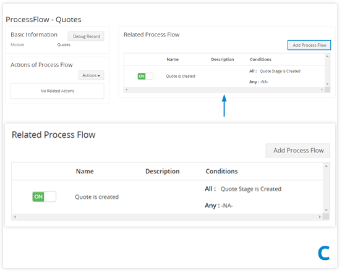Screen dimensions: 342x271
Task: Click the No Related Actions box
Action: point(58,91)
